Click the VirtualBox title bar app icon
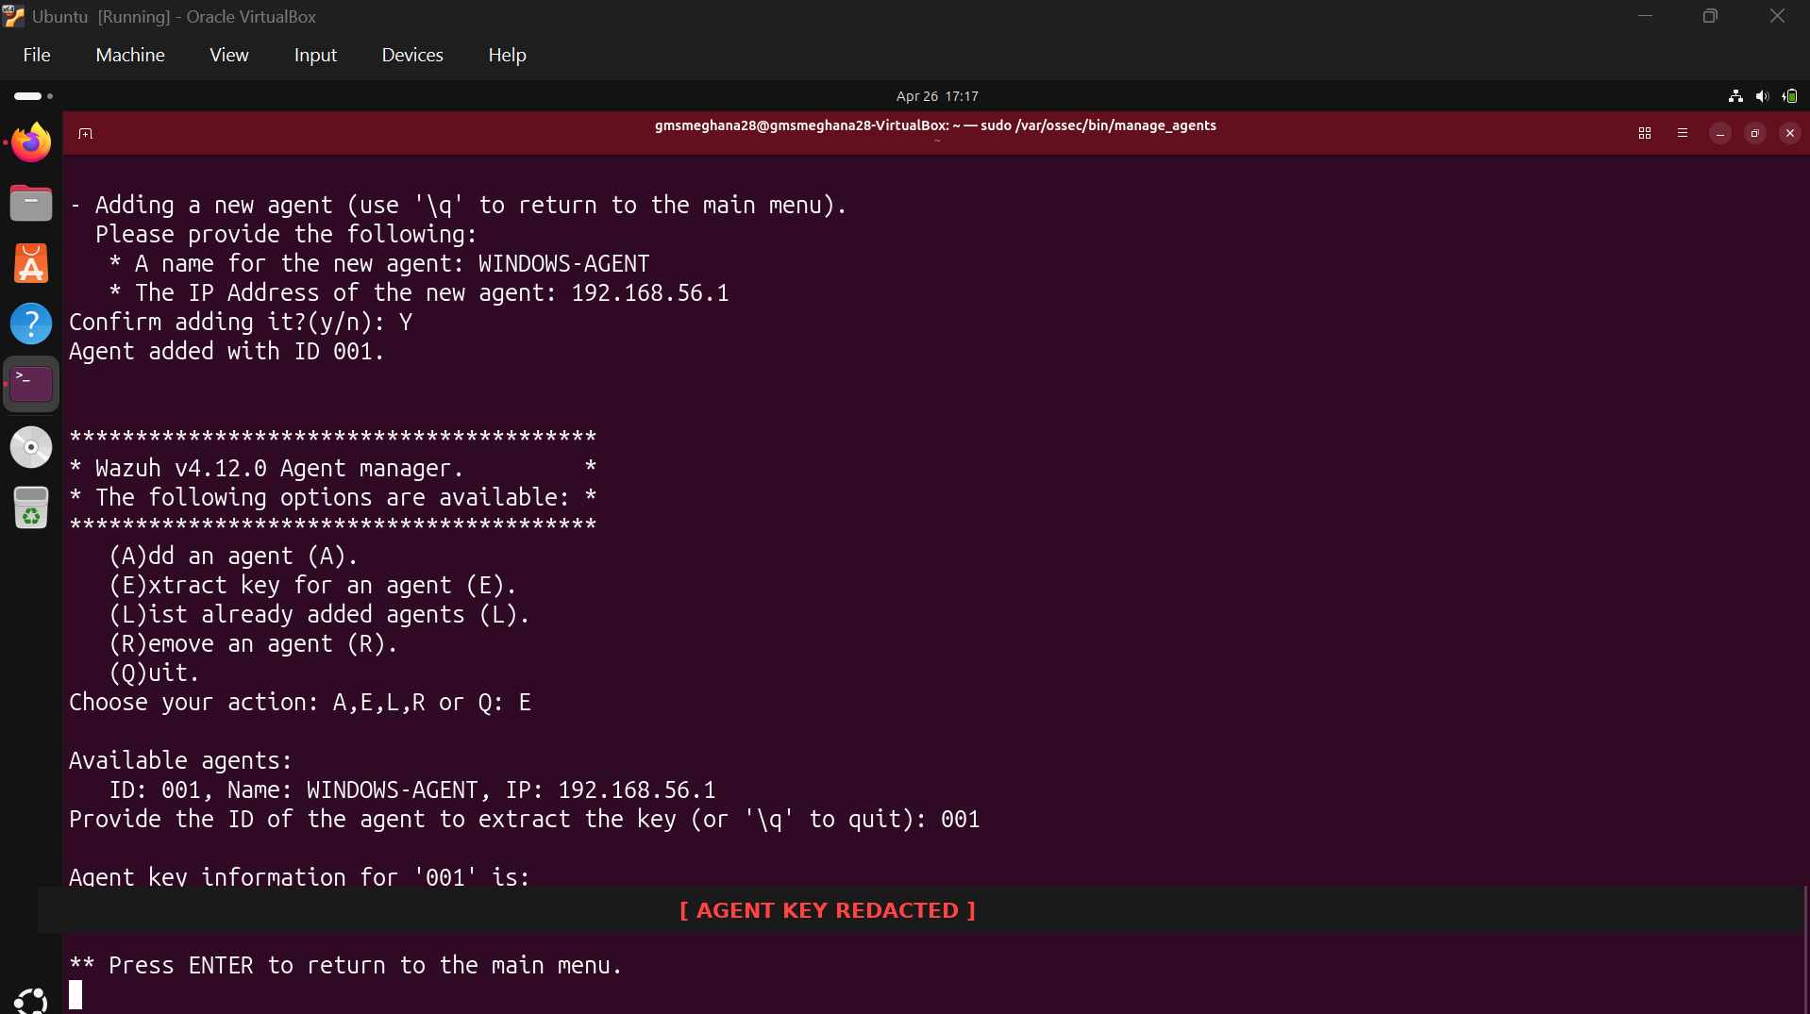This screenshot has width=1810, height=1014. [x=13, y=16]
